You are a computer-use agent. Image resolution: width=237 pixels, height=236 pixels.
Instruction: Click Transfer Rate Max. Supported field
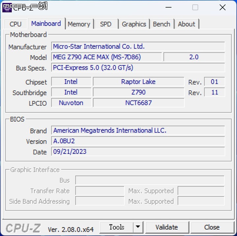point(201,191)
